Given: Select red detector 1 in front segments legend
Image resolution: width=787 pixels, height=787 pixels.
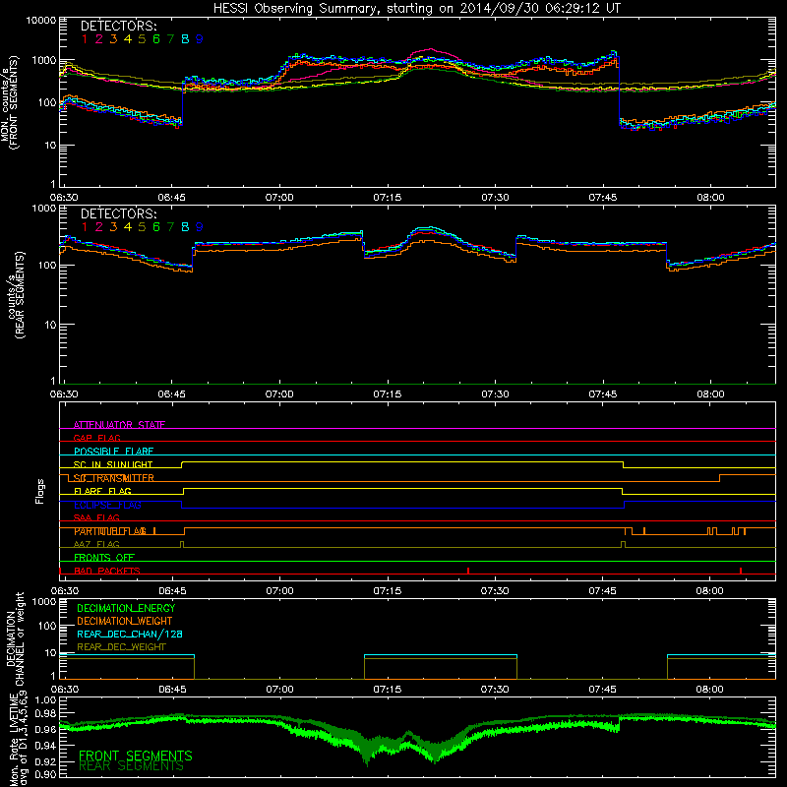Looking at the screenshot, I should pos(85,39).
